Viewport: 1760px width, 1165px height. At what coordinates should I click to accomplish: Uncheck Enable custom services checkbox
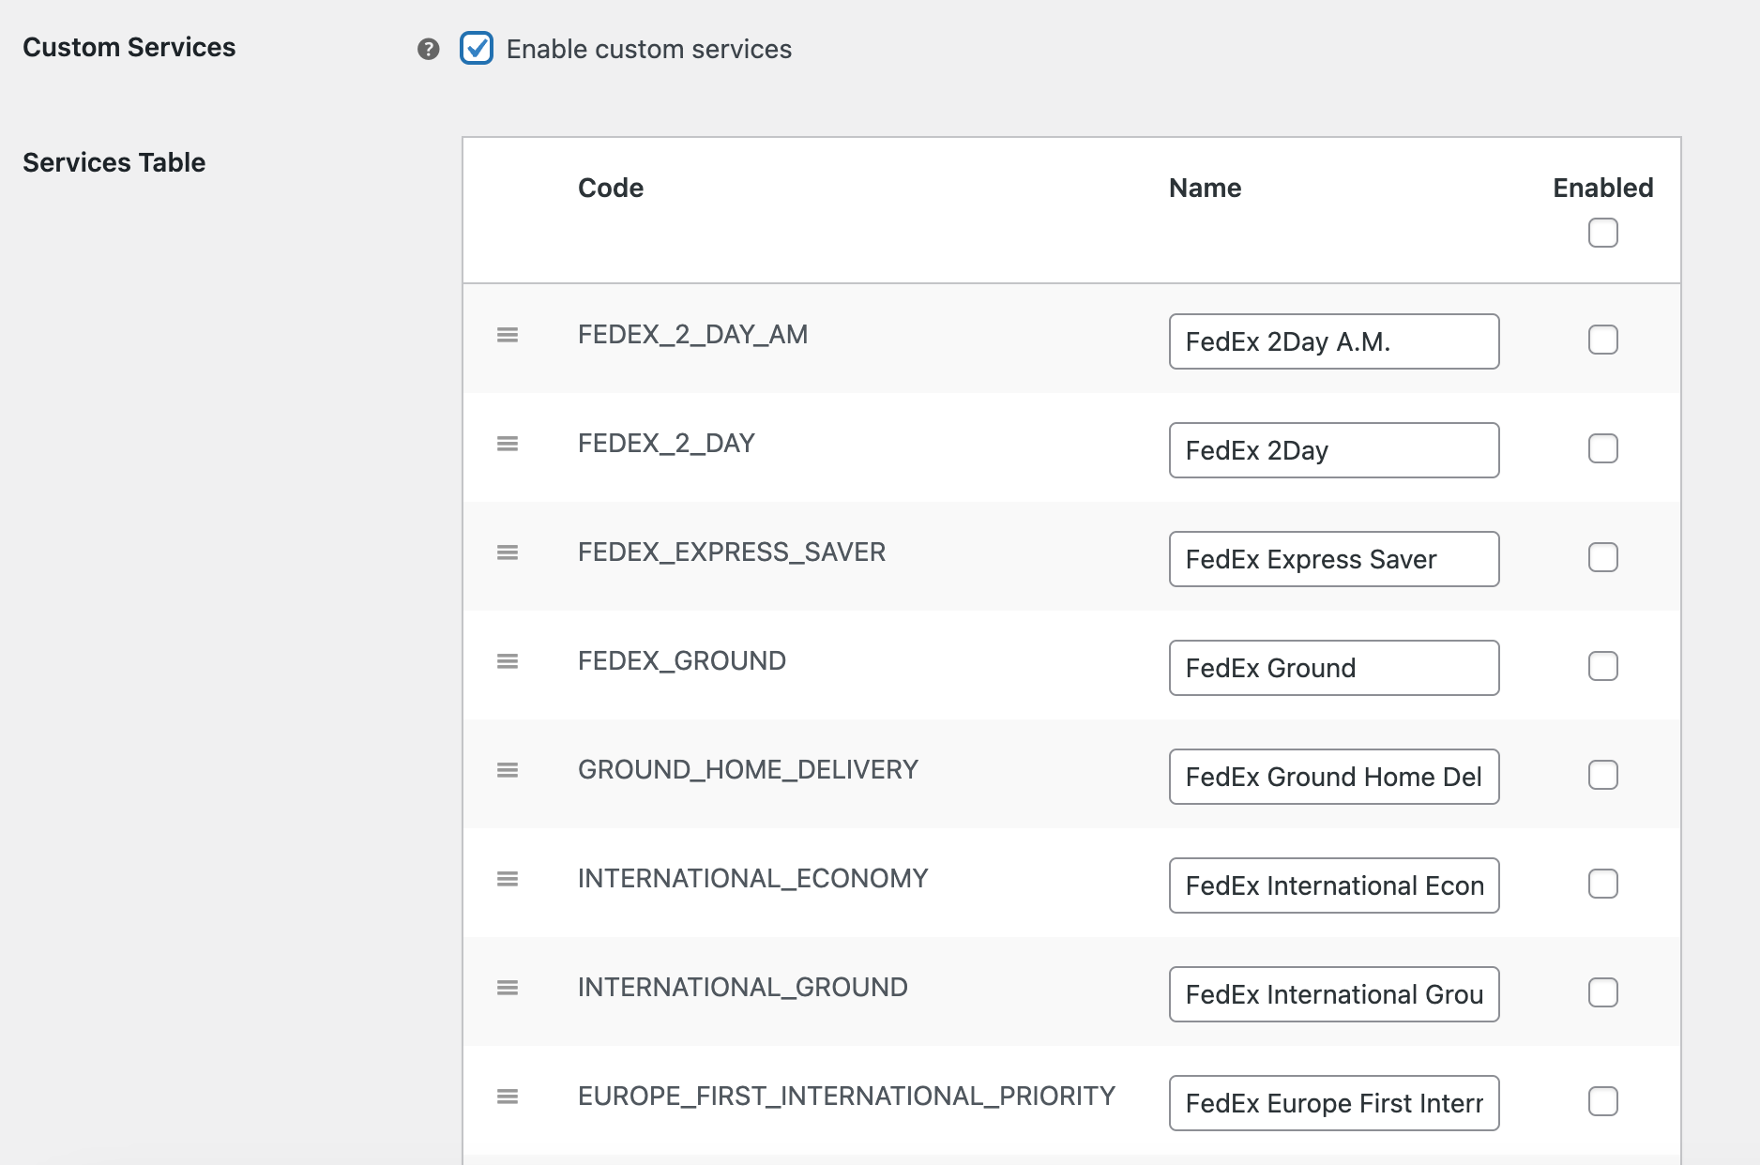477,48
